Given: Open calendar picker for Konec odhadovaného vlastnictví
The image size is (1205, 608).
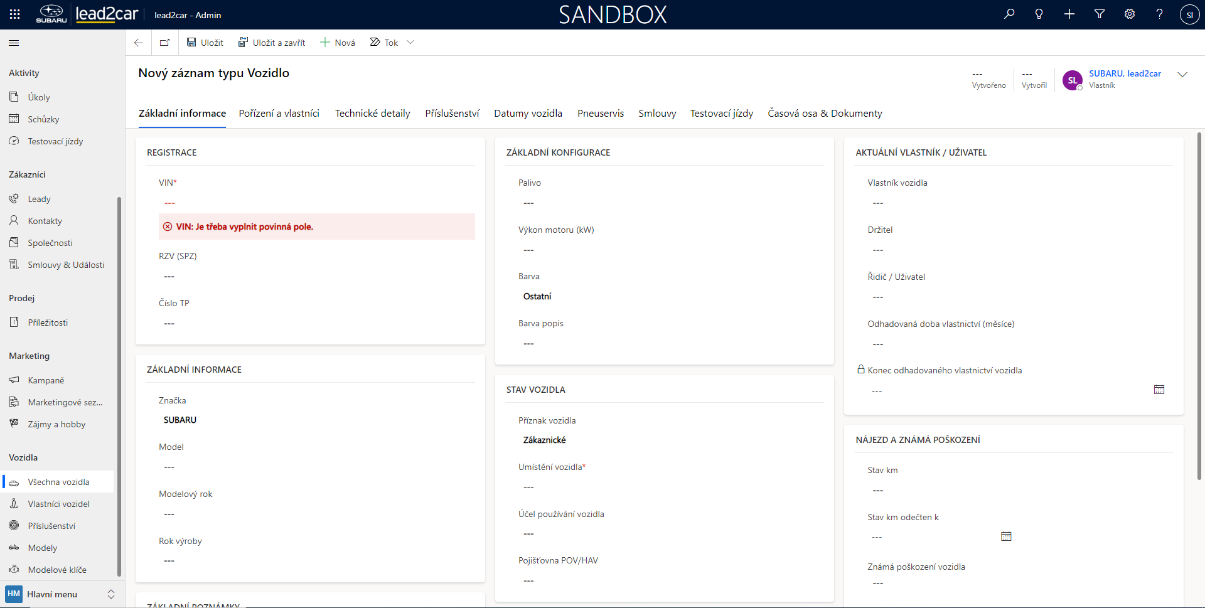Looking at the screenshot, I should coord(1159,390).
